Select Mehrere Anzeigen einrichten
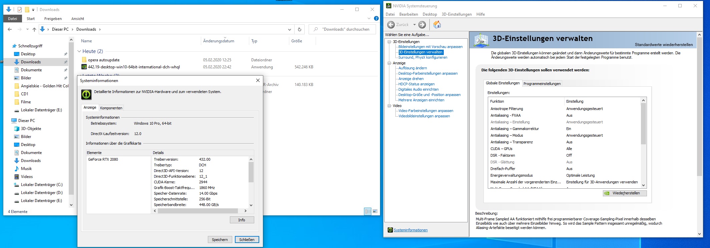710x248 pixels. click(421, 100)
